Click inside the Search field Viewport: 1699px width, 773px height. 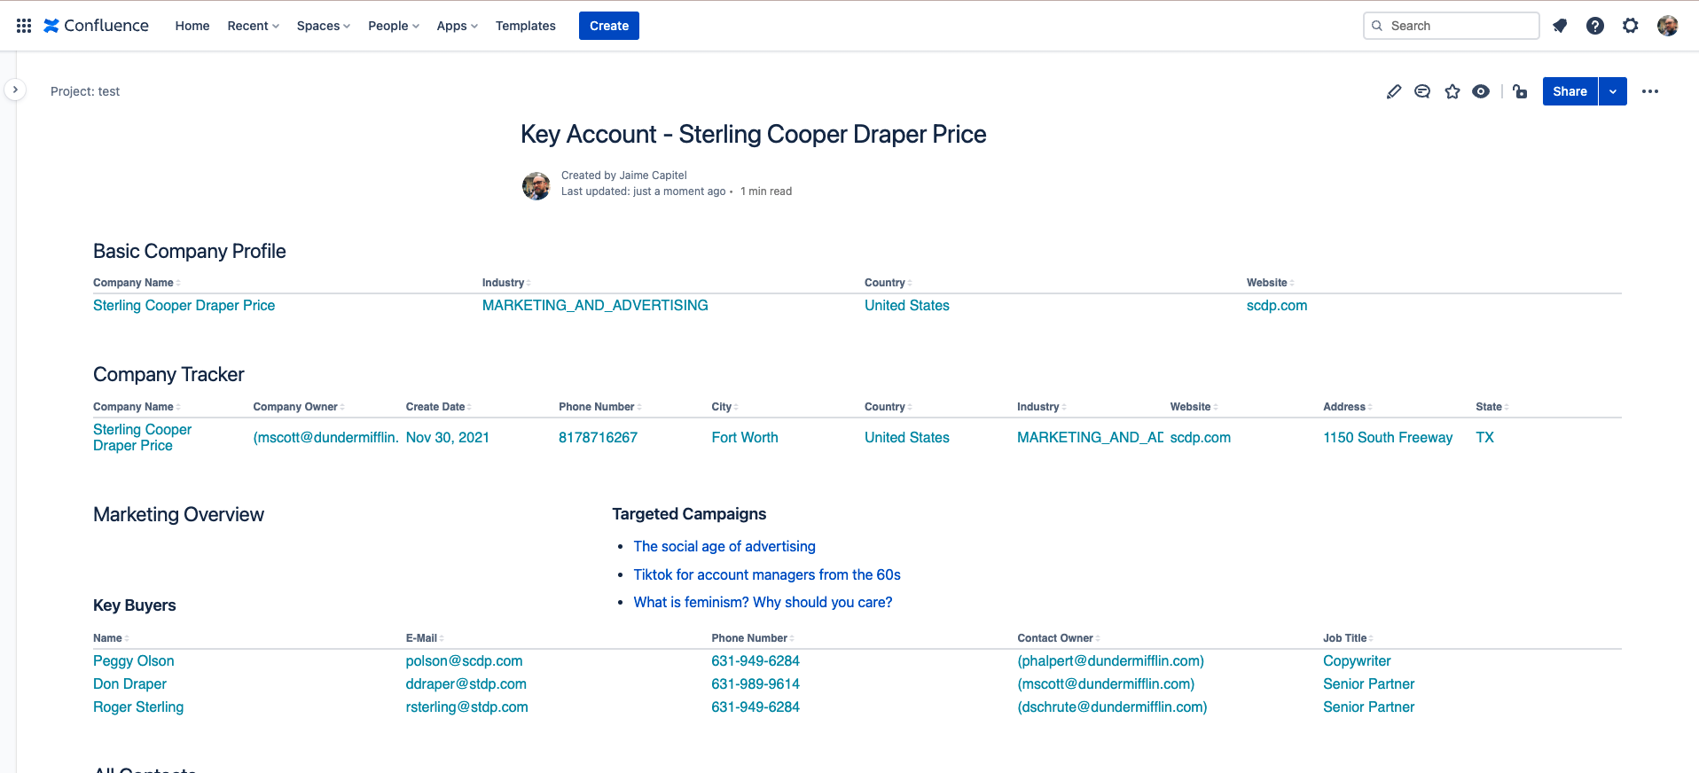pos(1452,26)
